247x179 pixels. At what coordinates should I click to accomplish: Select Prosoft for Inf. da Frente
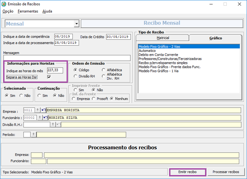pyautogui.click(x=94, y=99)
